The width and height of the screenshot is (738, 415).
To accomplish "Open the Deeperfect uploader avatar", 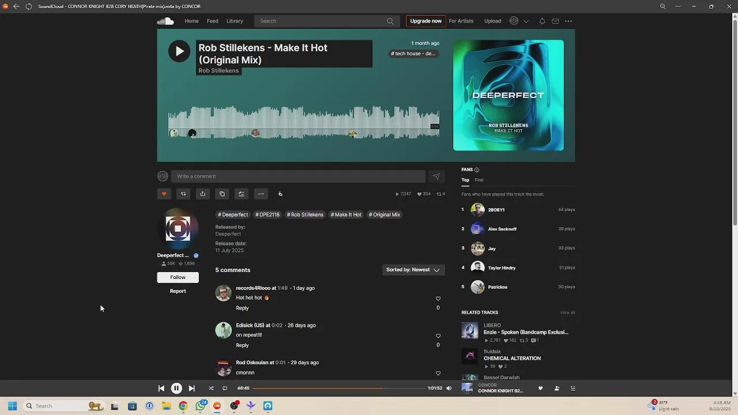I will 178,229.
